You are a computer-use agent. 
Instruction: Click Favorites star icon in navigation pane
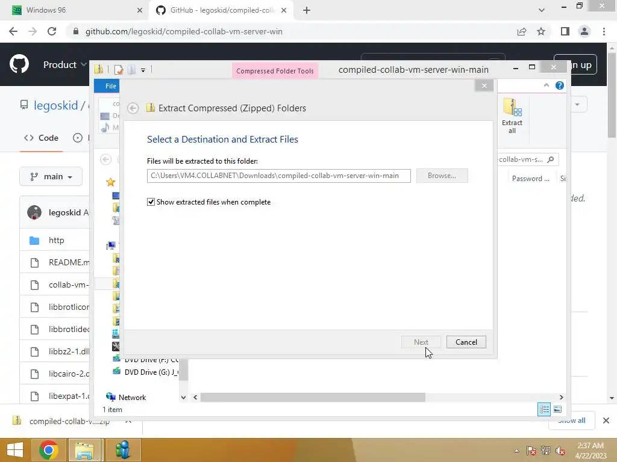pos(111,182)
